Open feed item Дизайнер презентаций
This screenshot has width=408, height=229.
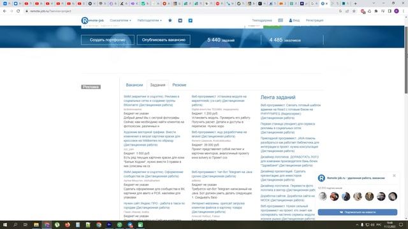coord(283,176)
